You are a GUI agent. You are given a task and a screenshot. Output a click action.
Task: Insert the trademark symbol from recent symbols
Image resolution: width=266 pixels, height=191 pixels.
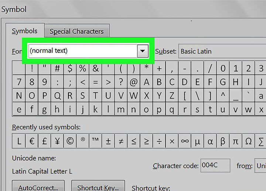click(95, 141)
